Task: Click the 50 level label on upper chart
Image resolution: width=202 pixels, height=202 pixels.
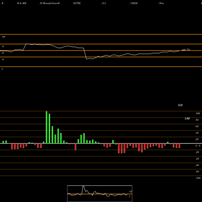Action: [x=3, y=53]
